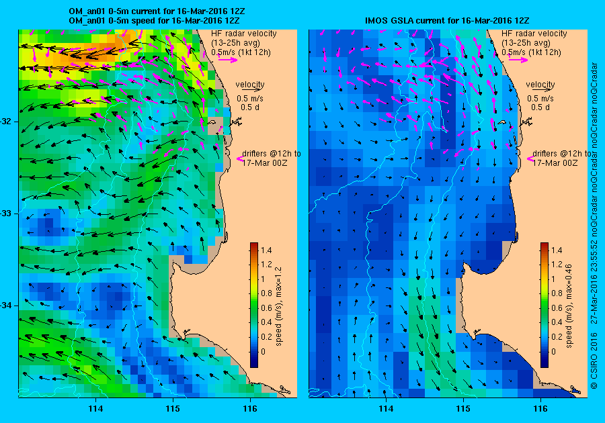Viewport: 605px width, 423px height.
Task: Click 'HF radar velocity' label in left map
Action: (244, 34)
